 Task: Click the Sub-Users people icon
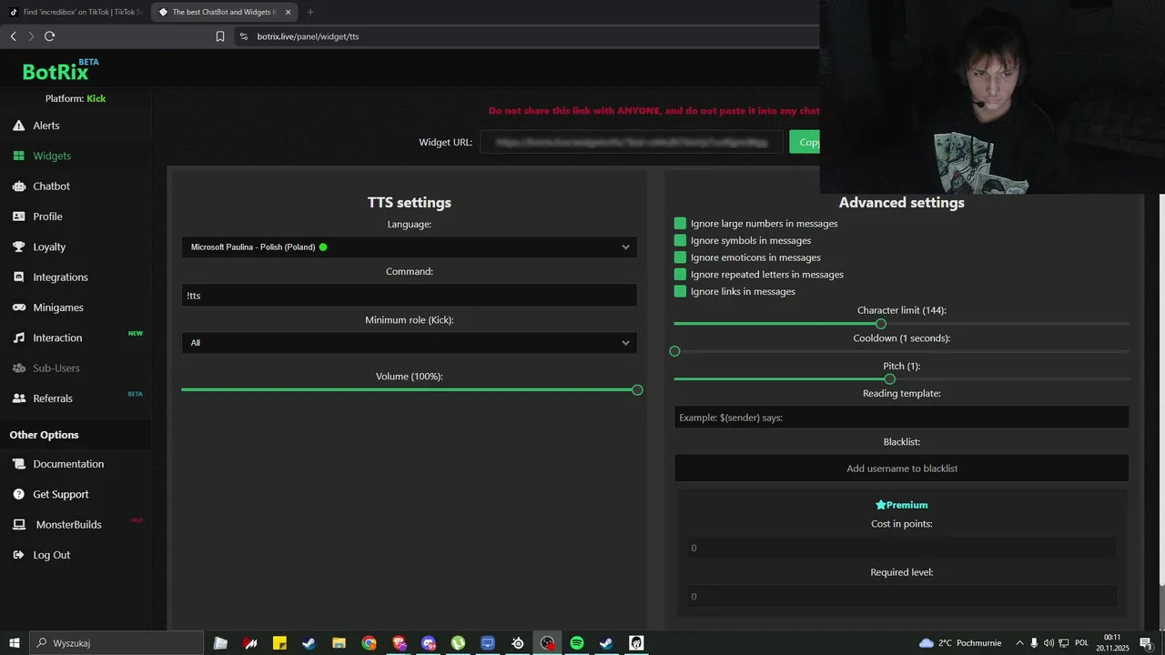tap(18, 368)
